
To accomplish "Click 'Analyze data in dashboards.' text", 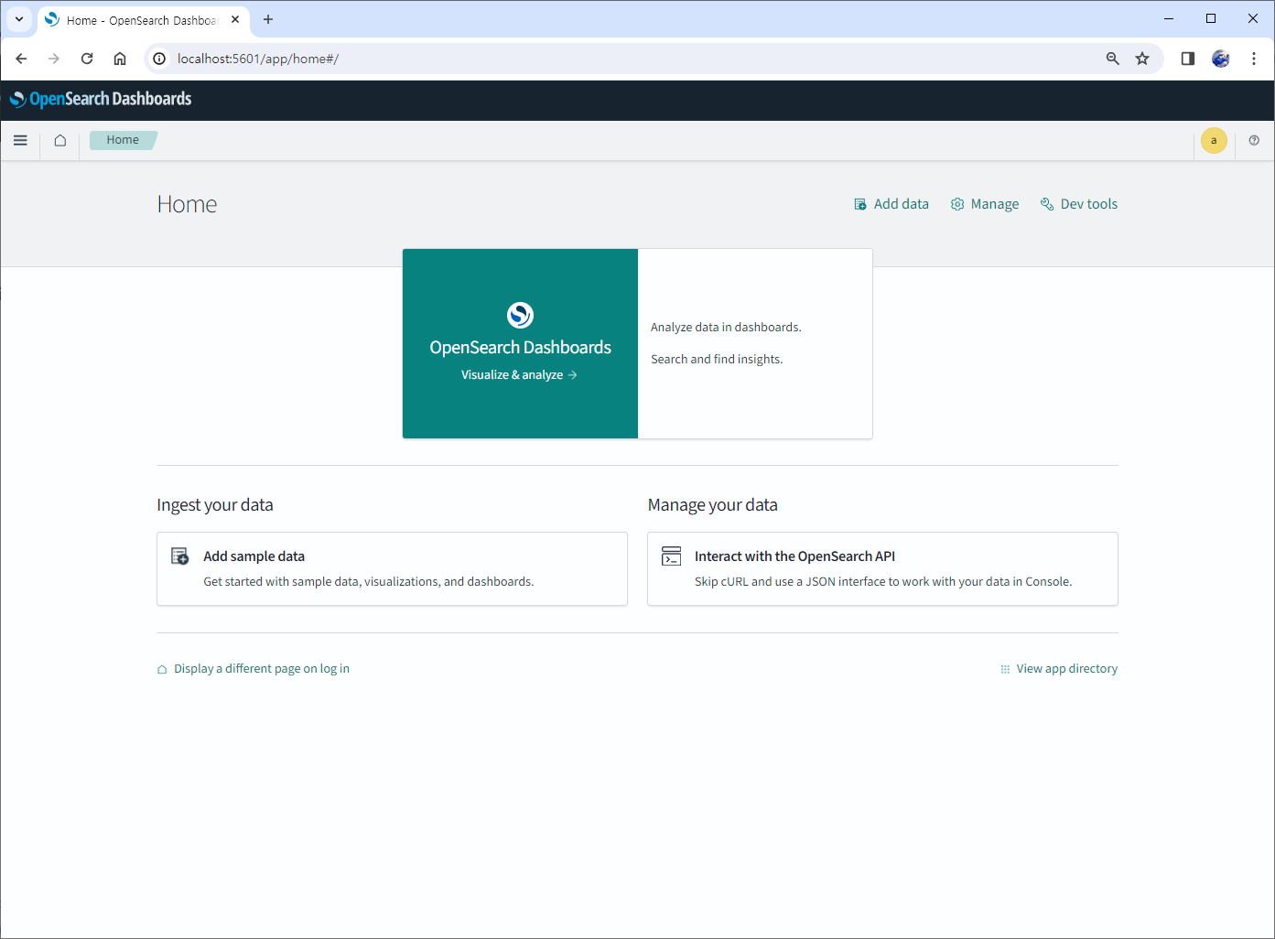I will coord(726,328).
